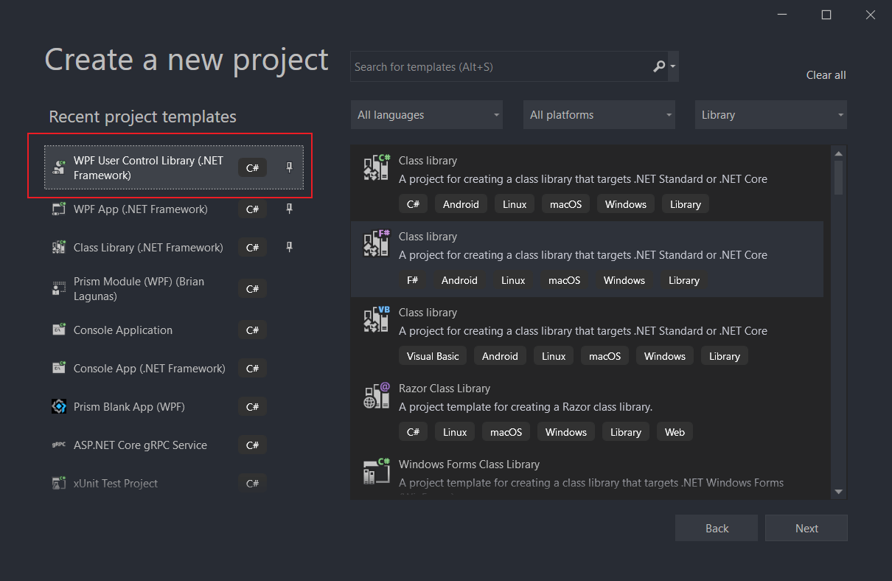Unpin Class Library (.NET Framework) template
This screenshot has height=581, width=892.
[x=289, y=248]
